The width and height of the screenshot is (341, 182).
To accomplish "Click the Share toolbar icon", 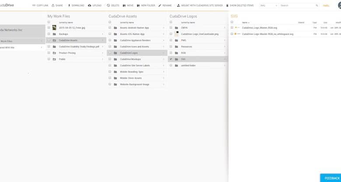I will point(53,5).
